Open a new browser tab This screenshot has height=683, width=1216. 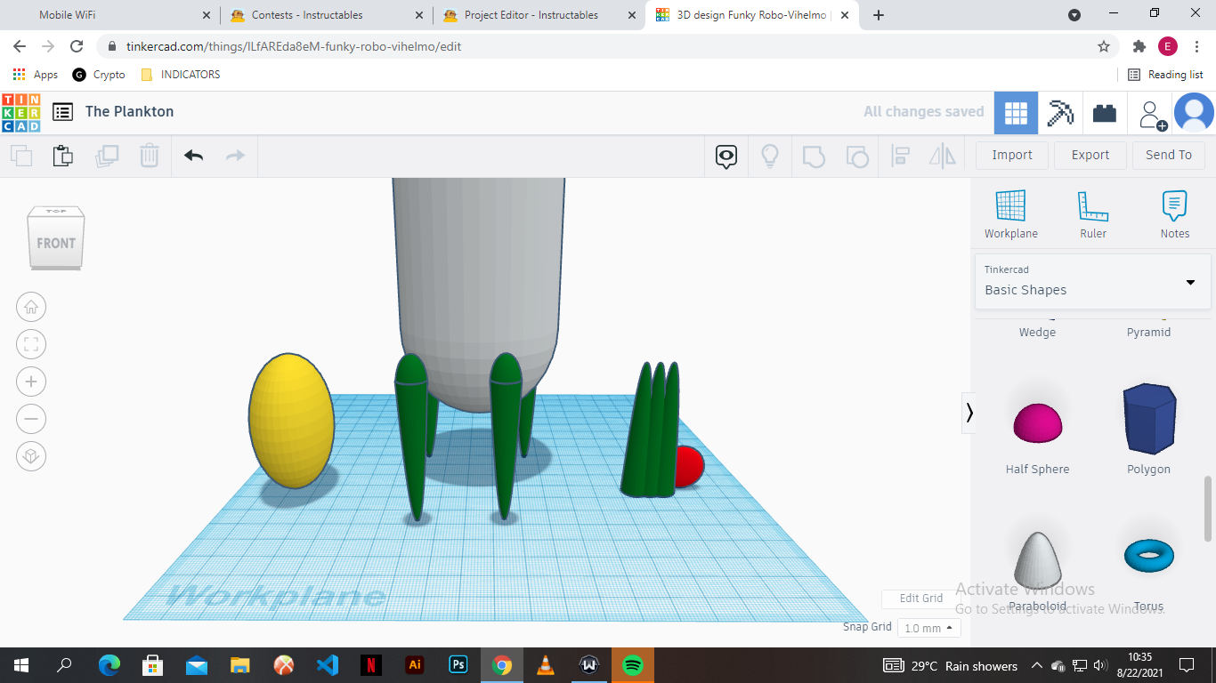879,15
